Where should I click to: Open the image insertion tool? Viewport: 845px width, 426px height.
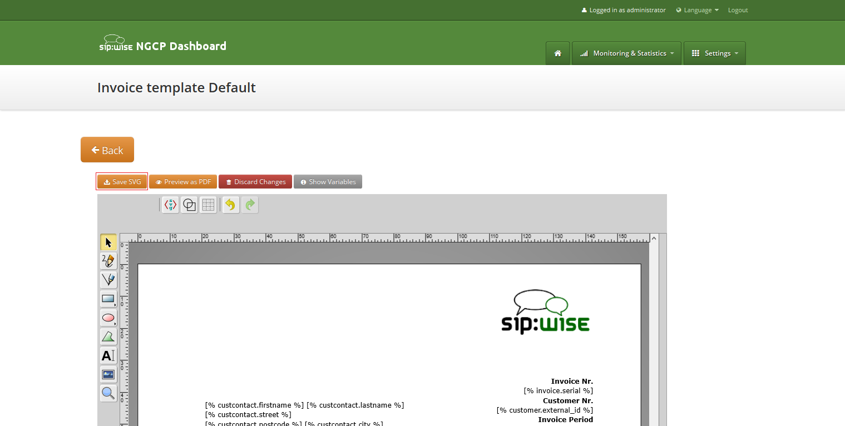pyautogui.click(x=108, y=374)
